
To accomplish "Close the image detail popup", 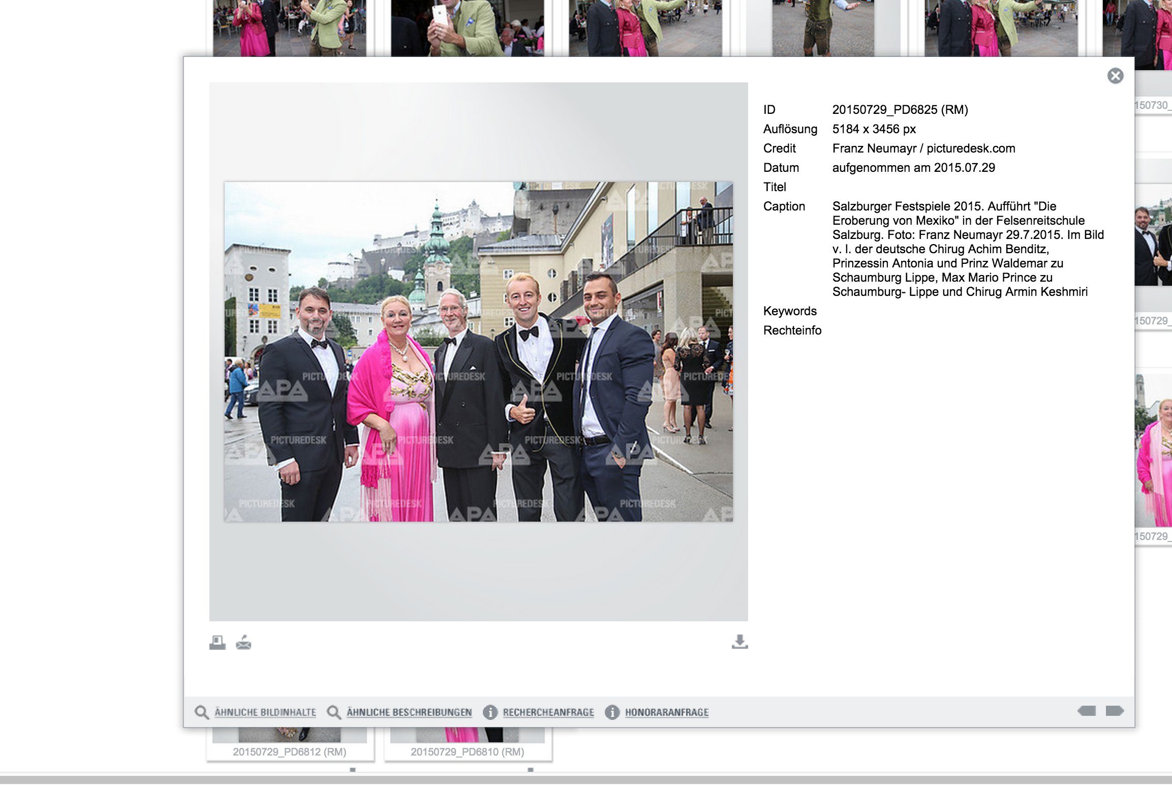I will pos(1115,76).
